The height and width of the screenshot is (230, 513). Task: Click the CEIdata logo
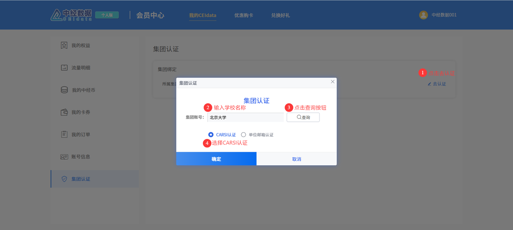(x=71, y=15)
